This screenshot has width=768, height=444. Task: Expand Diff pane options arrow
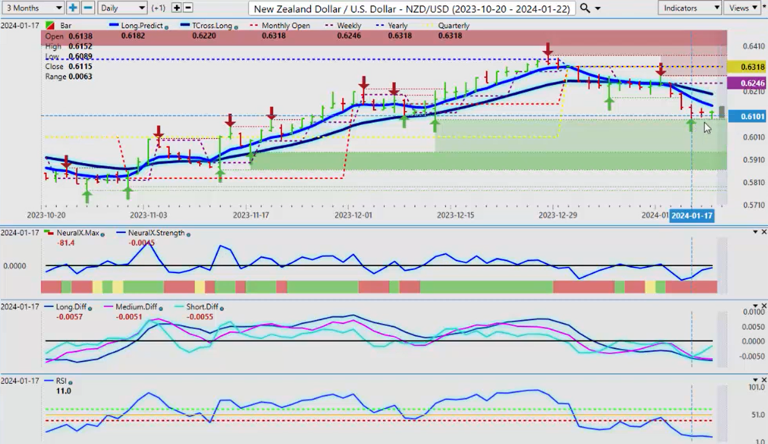click(x=755, y=305)
